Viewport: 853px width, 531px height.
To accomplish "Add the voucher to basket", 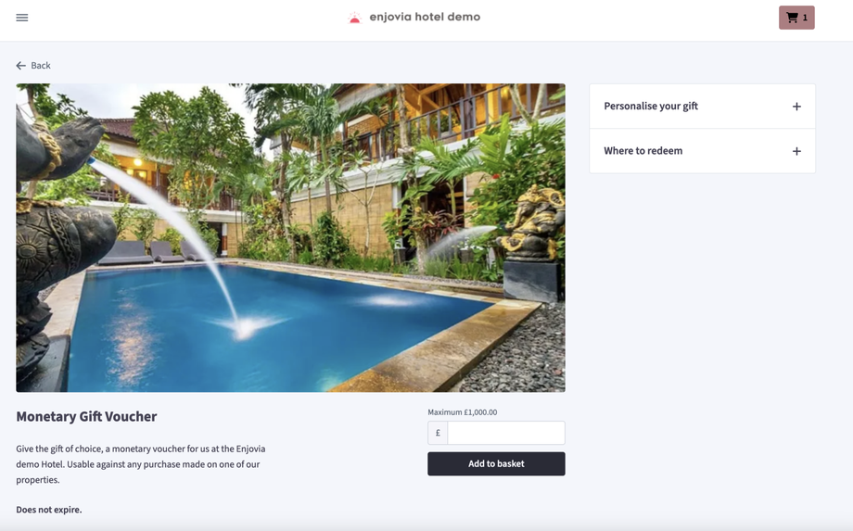I will [496, 463].
